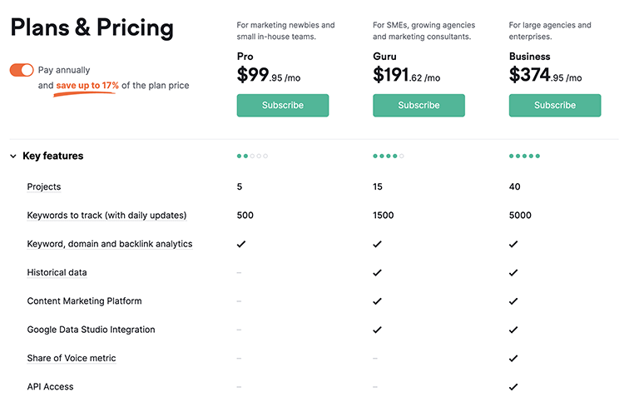Viewport: 624px width, 412px height.
Task: Click the Business plan rating dots
Action: coord(525,156)
